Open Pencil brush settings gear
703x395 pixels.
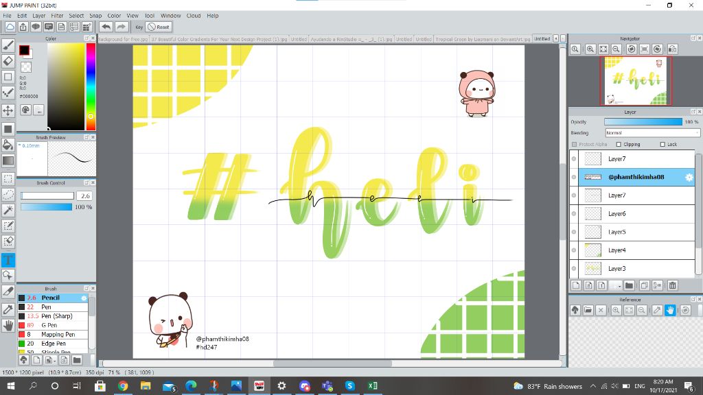(84, 298)
